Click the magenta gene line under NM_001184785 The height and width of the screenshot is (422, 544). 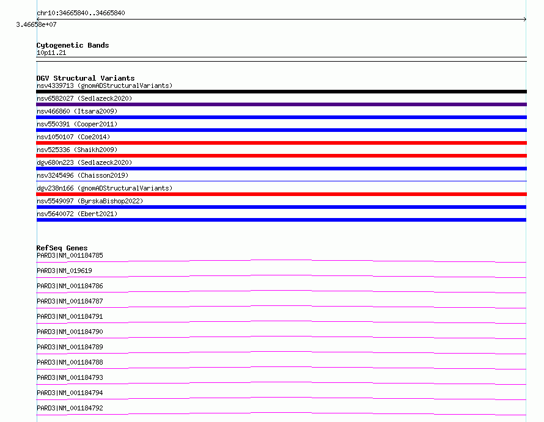coord(281,261)
